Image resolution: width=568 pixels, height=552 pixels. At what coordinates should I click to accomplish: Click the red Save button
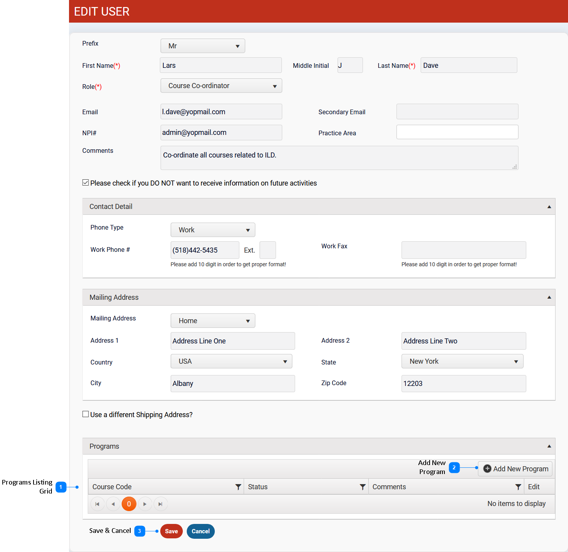click(x=171, y=531)
